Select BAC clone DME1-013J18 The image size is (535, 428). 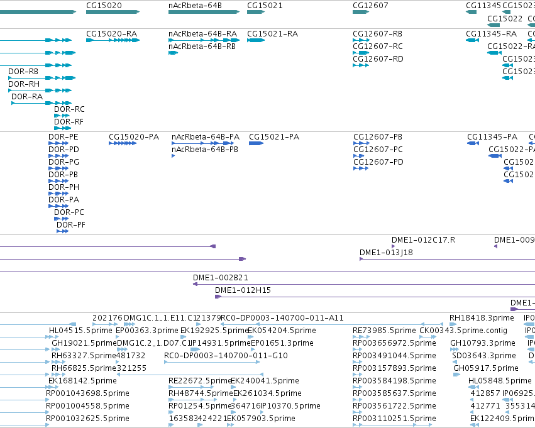[386, 253]
